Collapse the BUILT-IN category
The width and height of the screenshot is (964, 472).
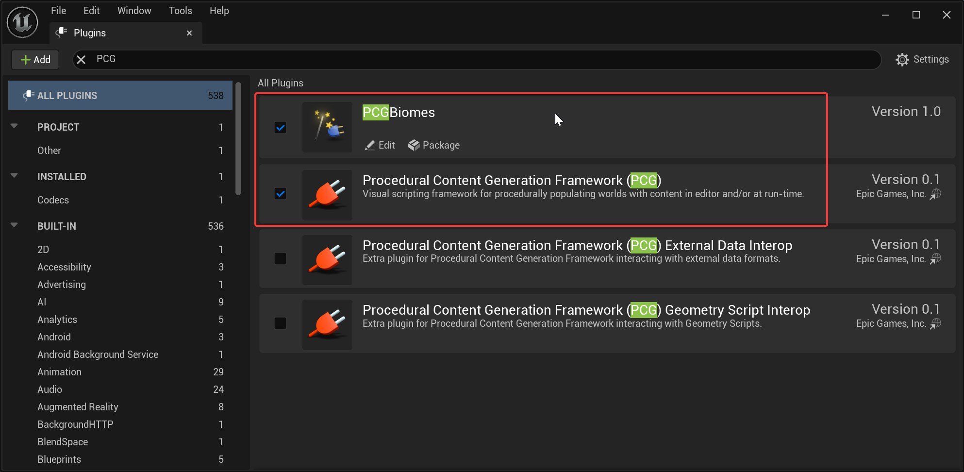click(14, 225)
